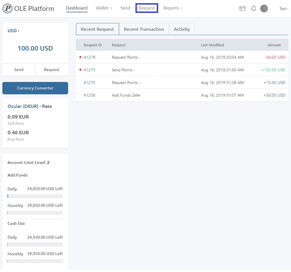The height and width of the screenshot is (272, 291).
Task: Open request ID 41279 link
Action: (89, 57)
